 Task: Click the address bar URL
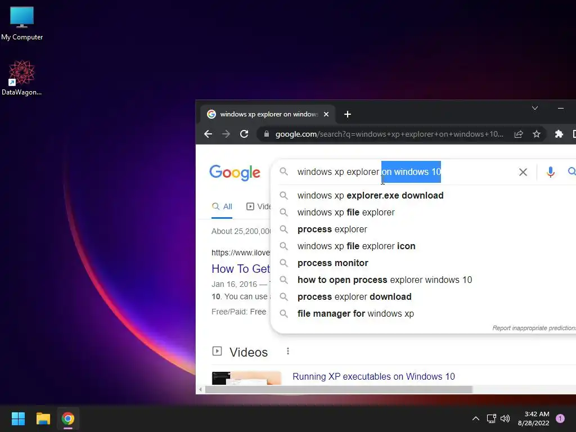[x=389, y=134]
